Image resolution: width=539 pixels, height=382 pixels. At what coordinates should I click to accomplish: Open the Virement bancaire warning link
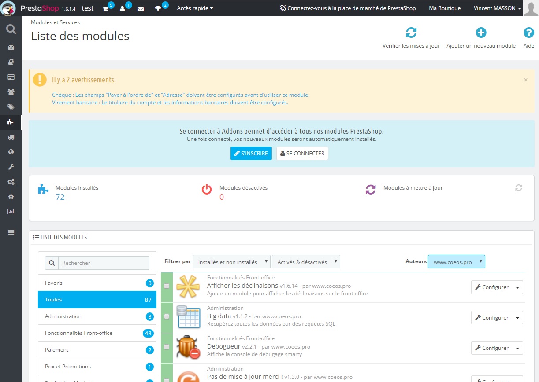170,103
